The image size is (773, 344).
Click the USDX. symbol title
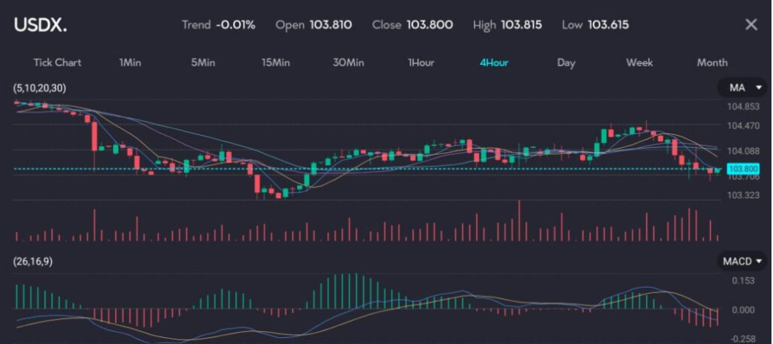[x=40, y=24]
